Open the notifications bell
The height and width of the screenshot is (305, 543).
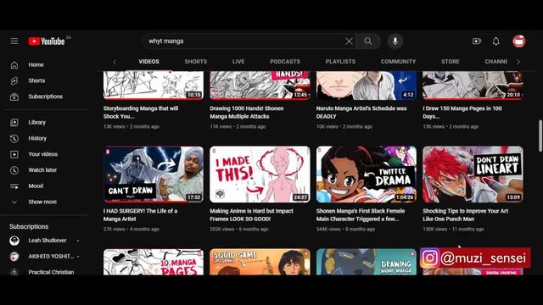coord(495,42)
